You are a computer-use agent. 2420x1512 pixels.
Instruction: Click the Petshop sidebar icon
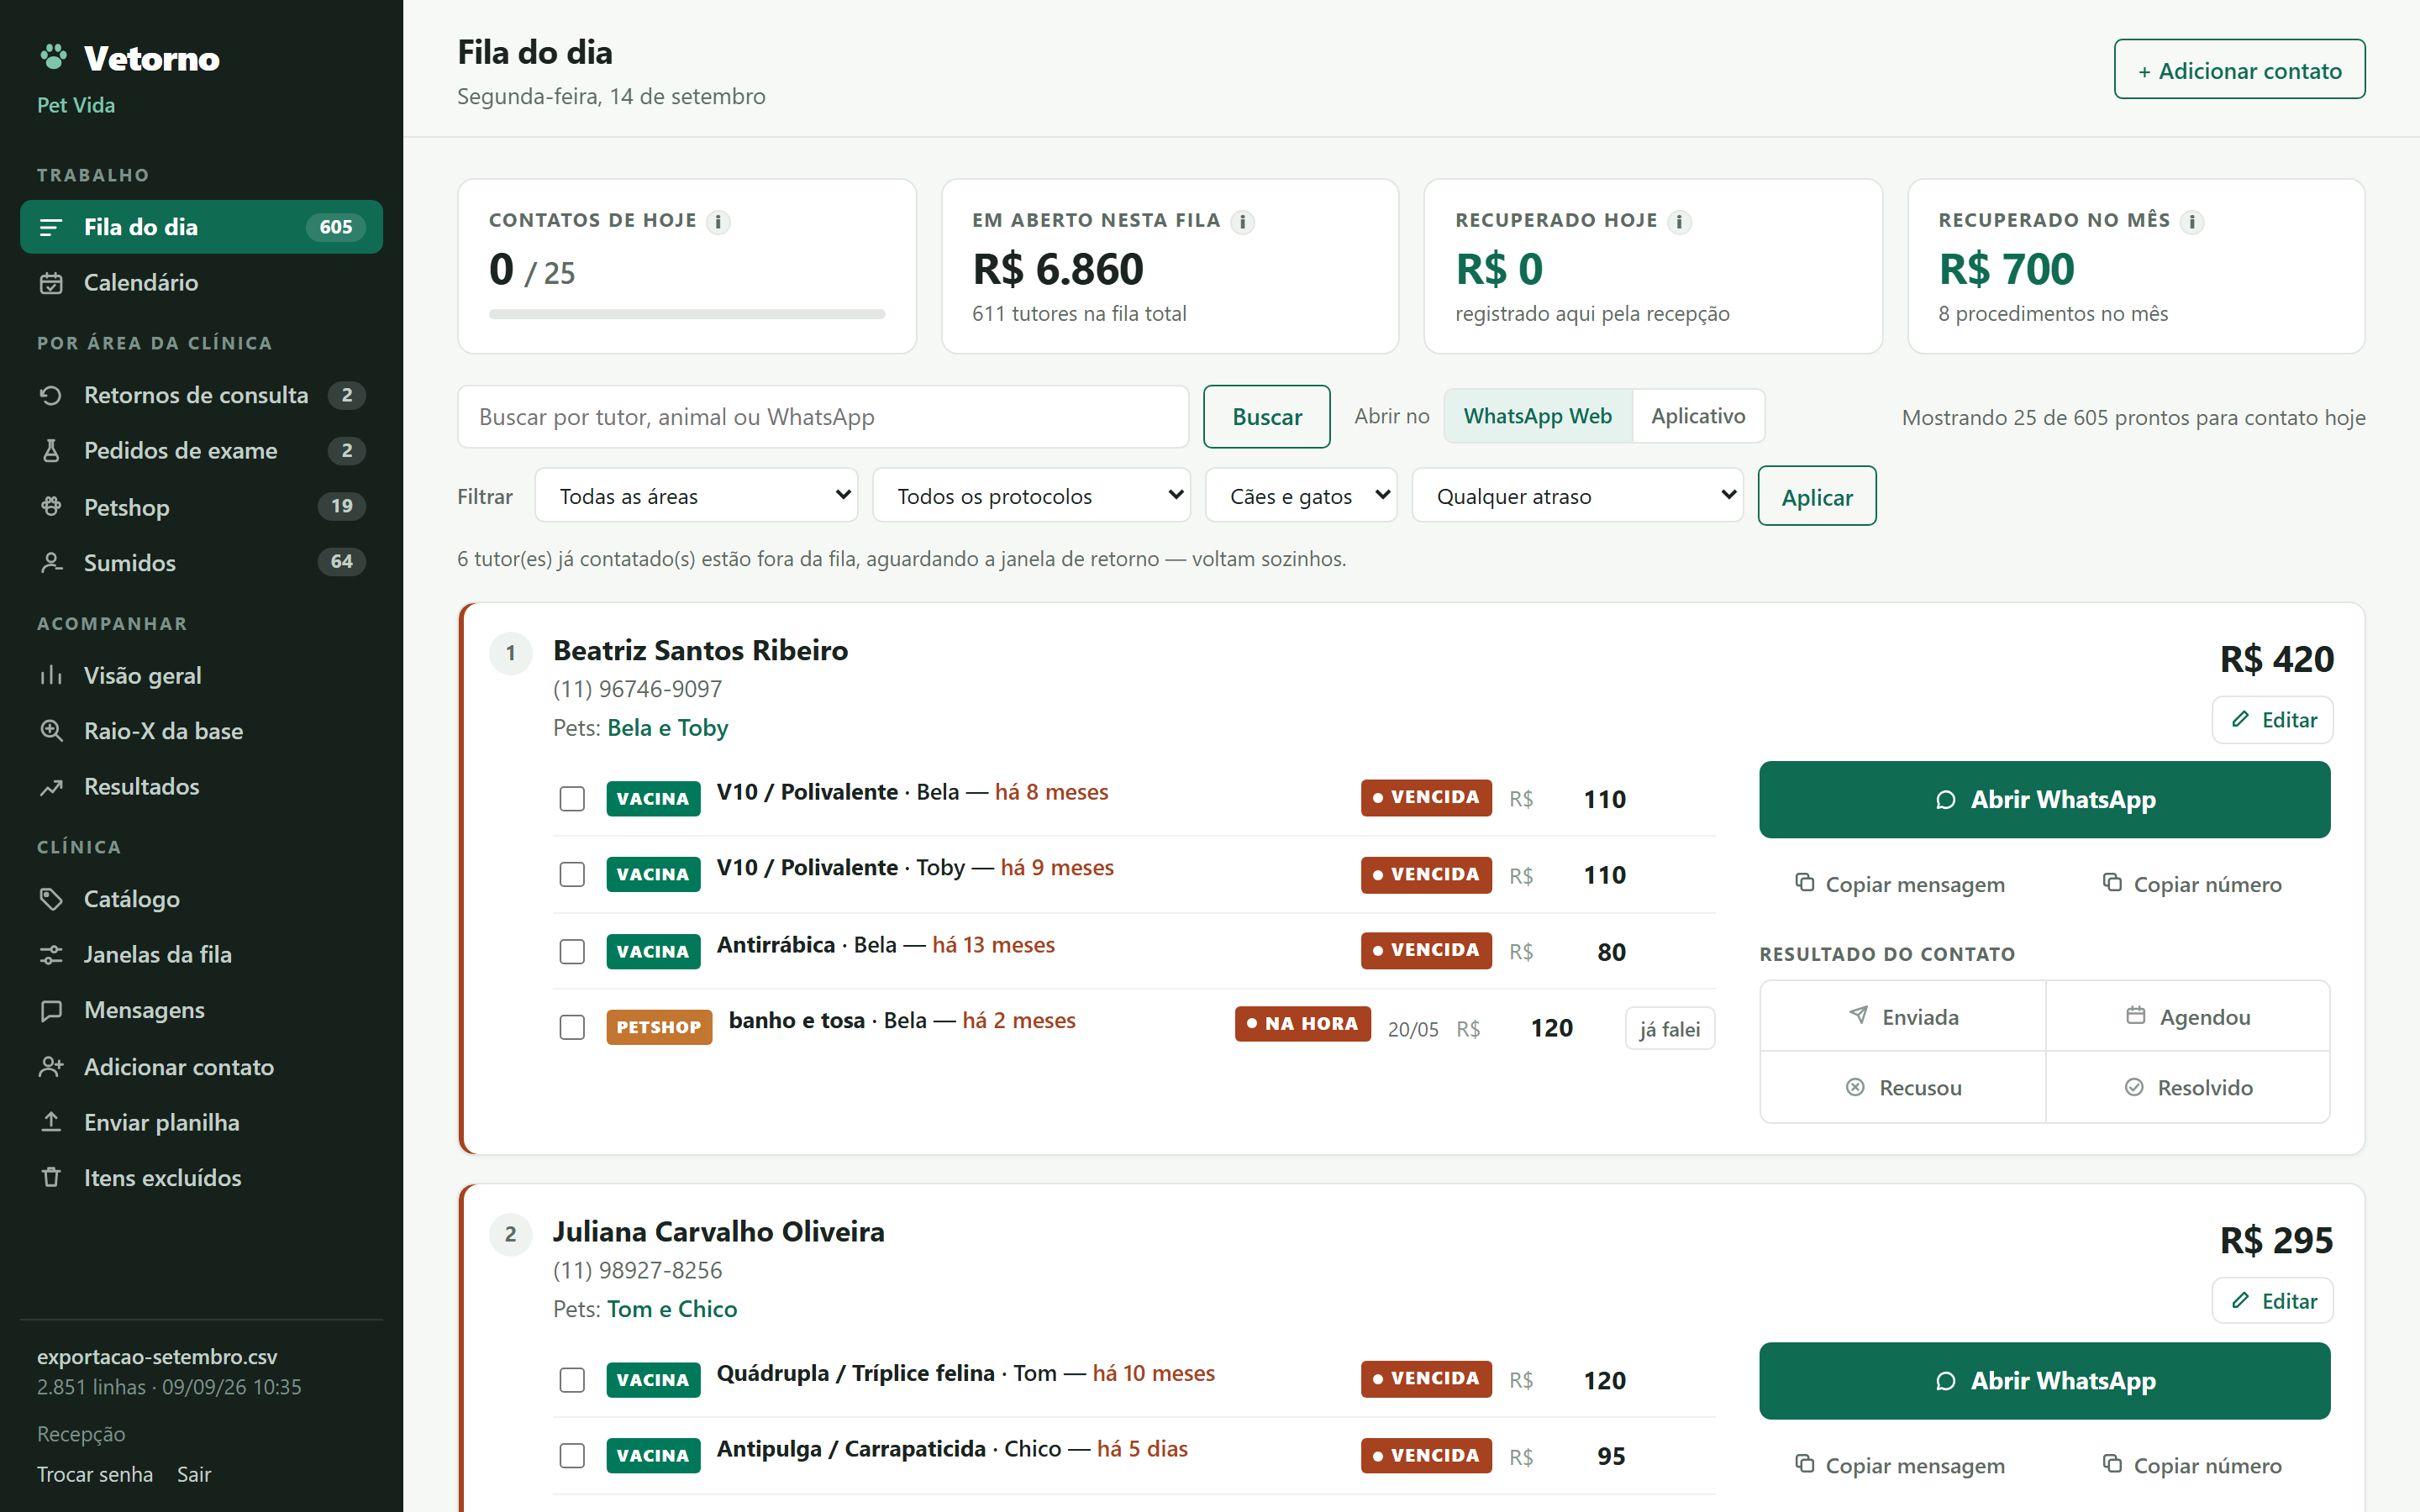(x=51, y=506)
